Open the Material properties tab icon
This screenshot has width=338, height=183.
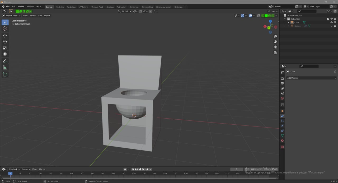click(282, 141)
